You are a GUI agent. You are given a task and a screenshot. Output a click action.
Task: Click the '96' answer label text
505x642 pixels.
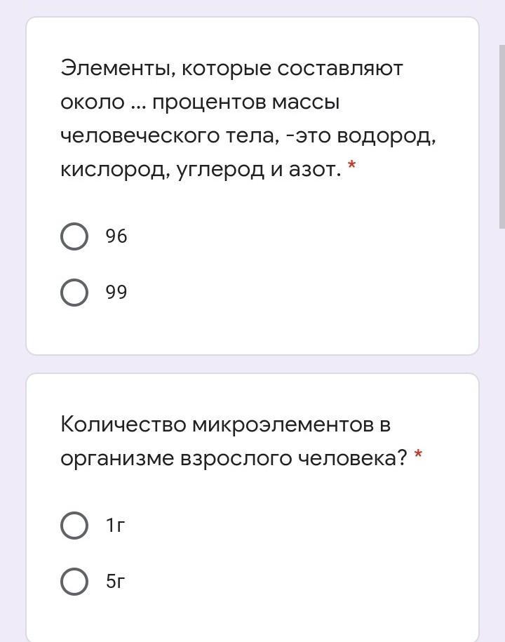[116, 236]
